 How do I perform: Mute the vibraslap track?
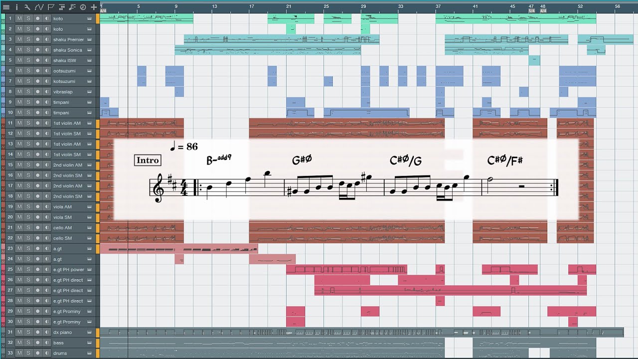click(19, 92)
